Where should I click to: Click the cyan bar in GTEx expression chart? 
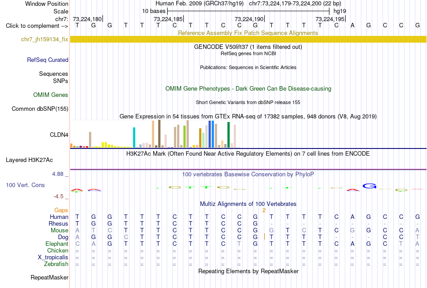(x=134, y=137)
